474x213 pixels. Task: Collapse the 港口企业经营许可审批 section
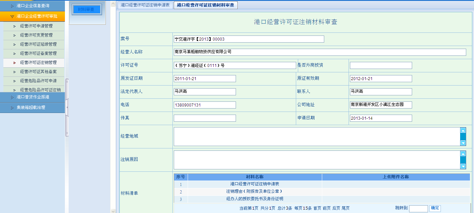point(37,16)
